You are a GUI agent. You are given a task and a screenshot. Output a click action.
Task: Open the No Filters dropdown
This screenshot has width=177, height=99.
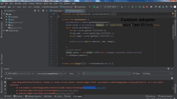pyautogui.click(x=157, y=73)
